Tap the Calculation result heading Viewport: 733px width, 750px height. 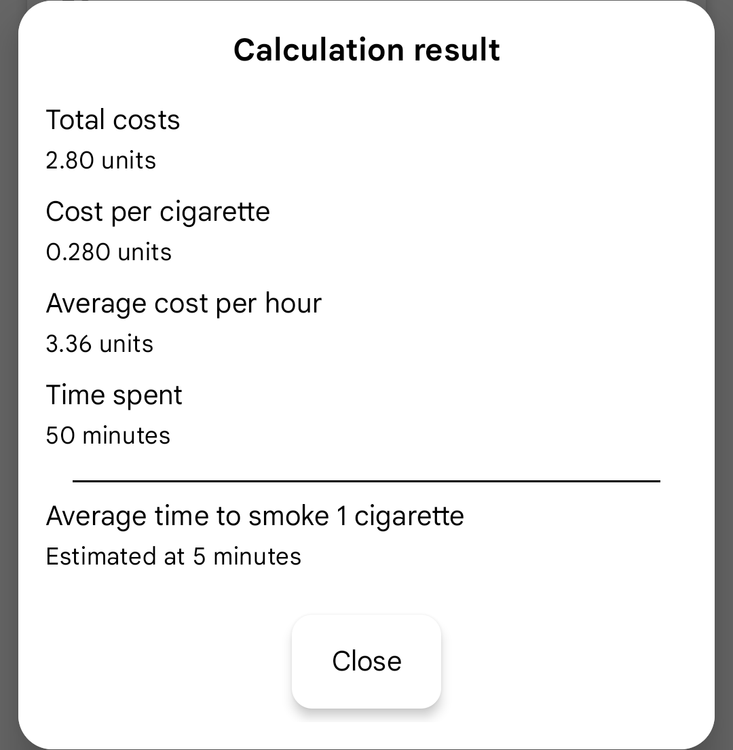(366, 50)
